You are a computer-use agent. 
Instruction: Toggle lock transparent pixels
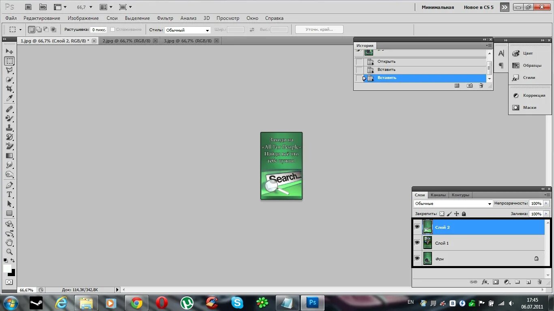point(442,214)
